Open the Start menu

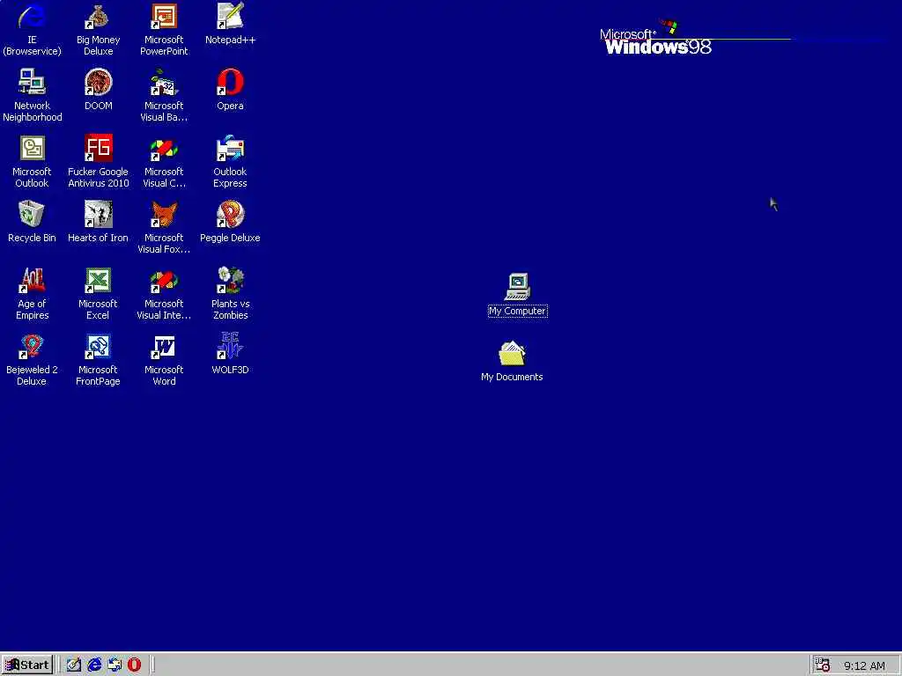27,665
